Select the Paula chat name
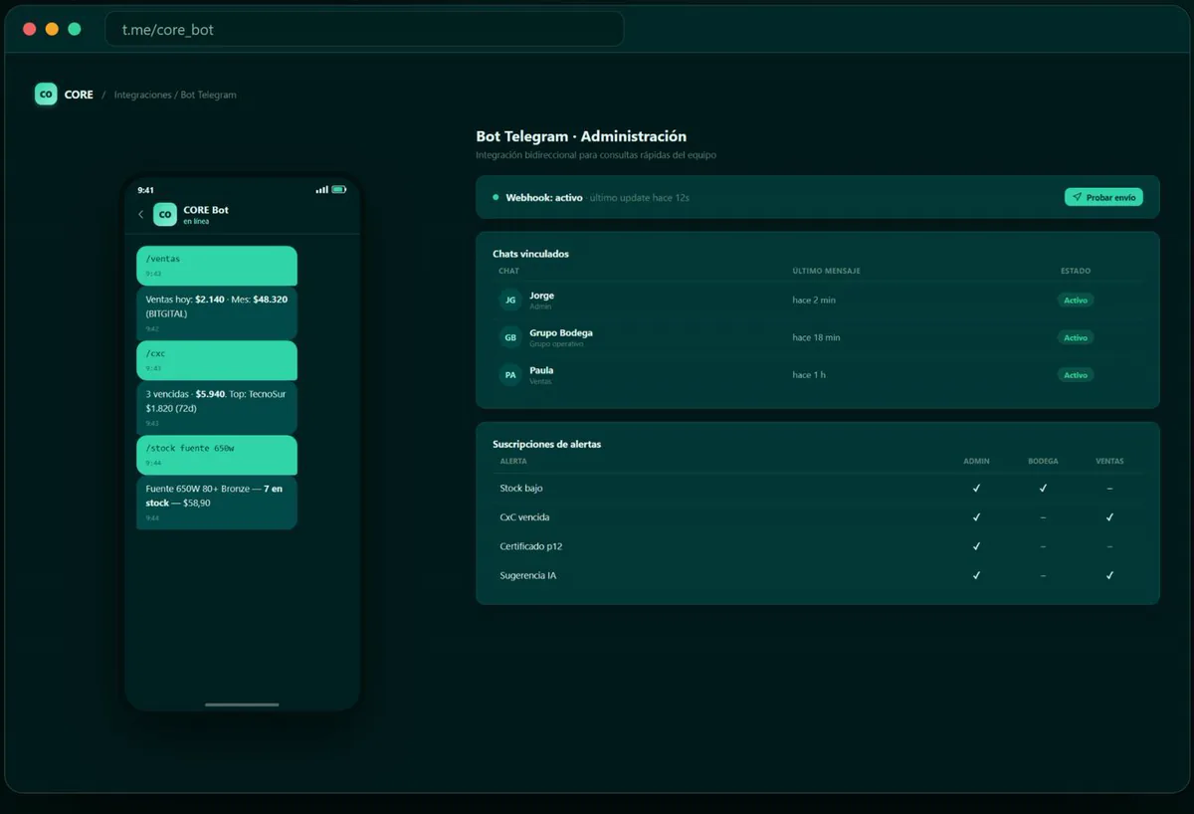The image size is (1194, 814). (541, 370)
